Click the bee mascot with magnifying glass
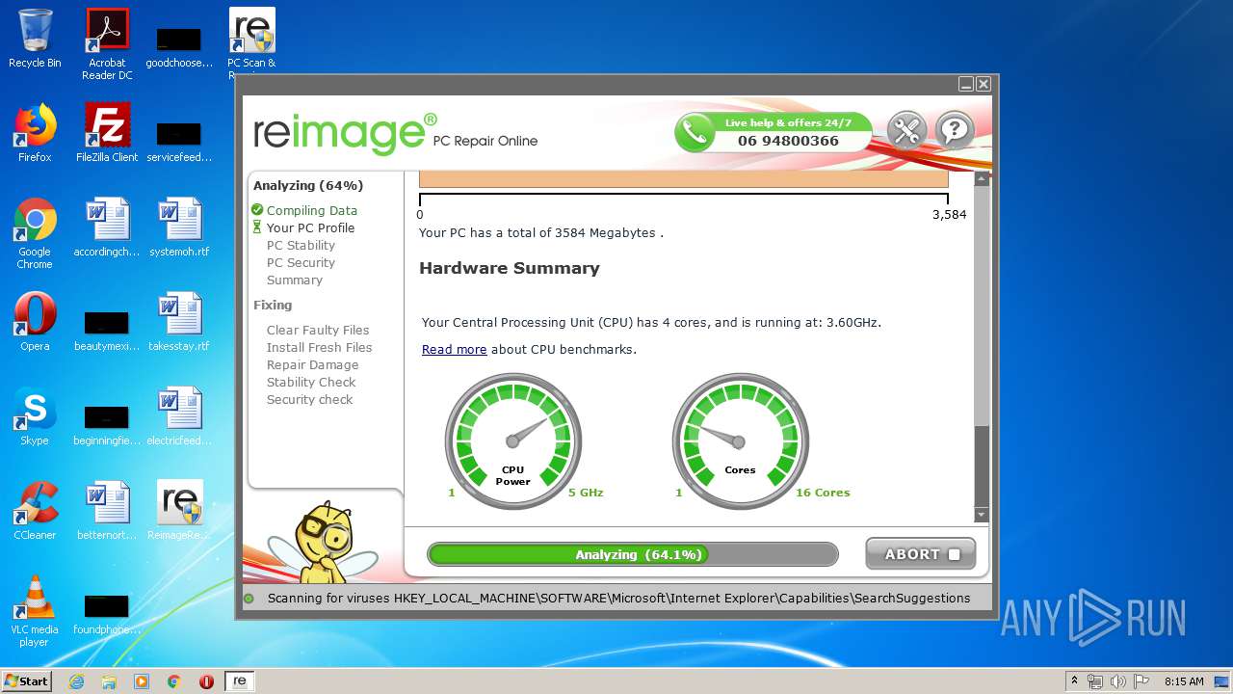 coord(323,540)
